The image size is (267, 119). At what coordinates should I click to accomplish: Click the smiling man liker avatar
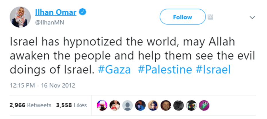point(166,105)
